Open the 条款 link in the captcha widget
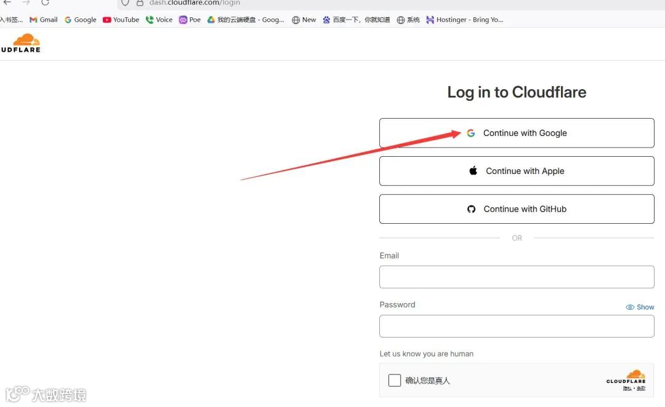Screen dimensions: 665x407 [641, 389]
